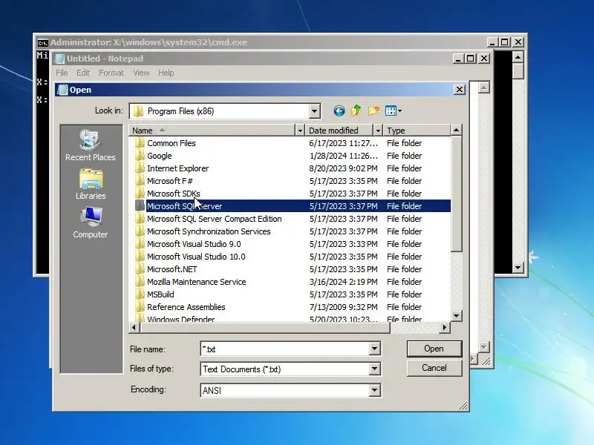Sort by the Type column header
Viewport: 594px width, 445px height.
click(x=417, y=131)
